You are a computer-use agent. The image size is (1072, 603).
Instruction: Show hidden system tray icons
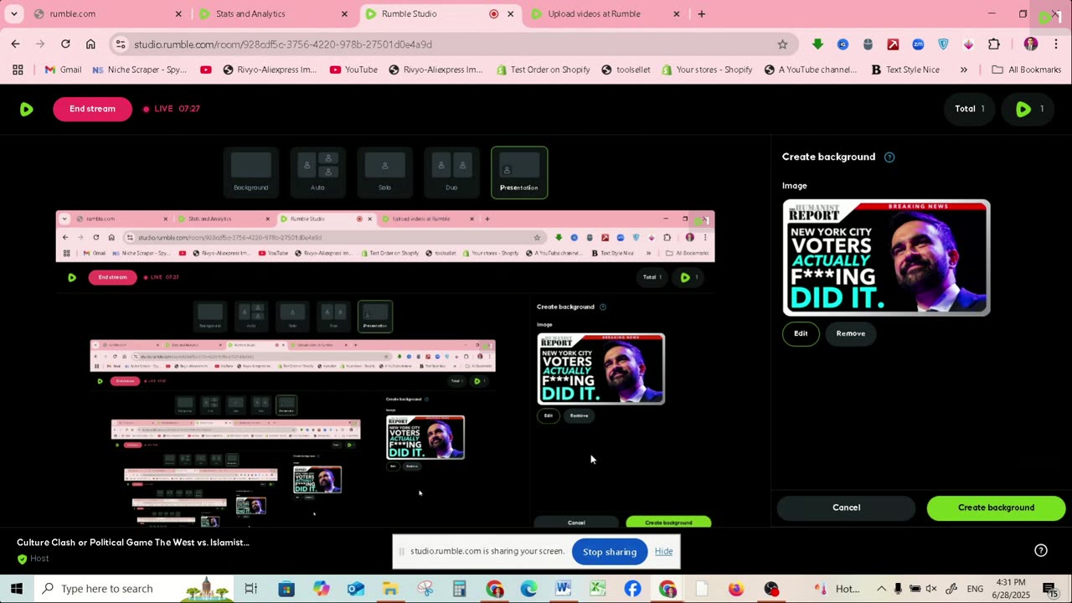pyautogui.click(x=881, y=589)
